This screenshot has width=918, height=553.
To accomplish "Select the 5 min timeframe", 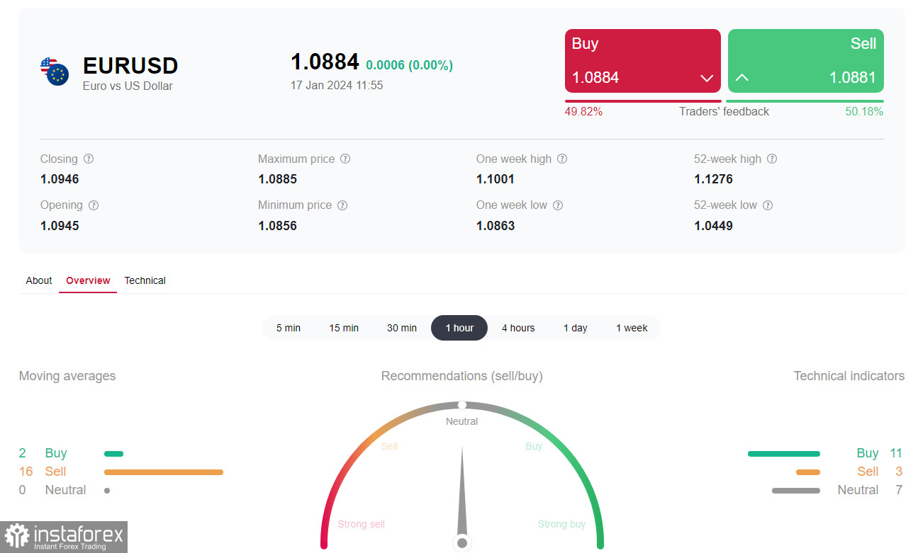I will pos(289,328).
